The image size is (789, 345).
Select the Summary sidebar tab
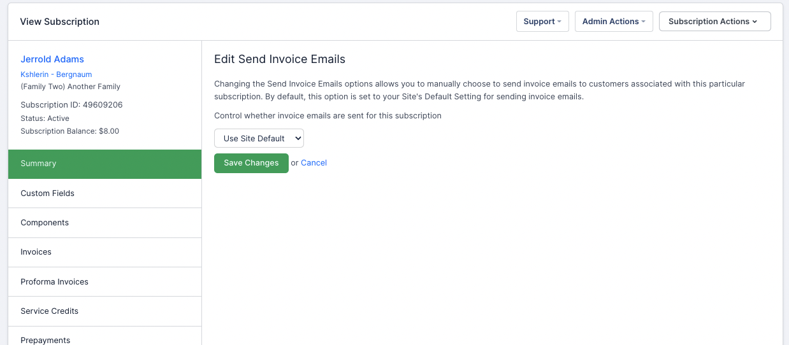[x=105, y=164]
